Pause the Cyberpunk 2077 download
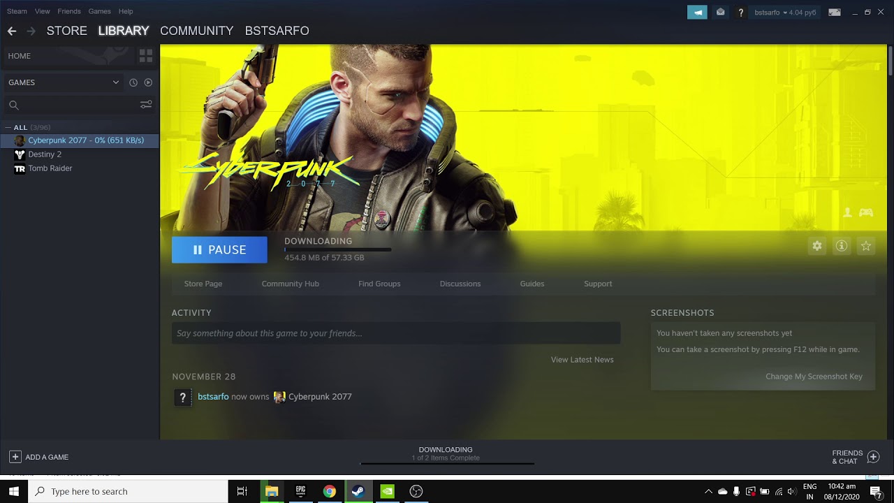 pos(219,250)
